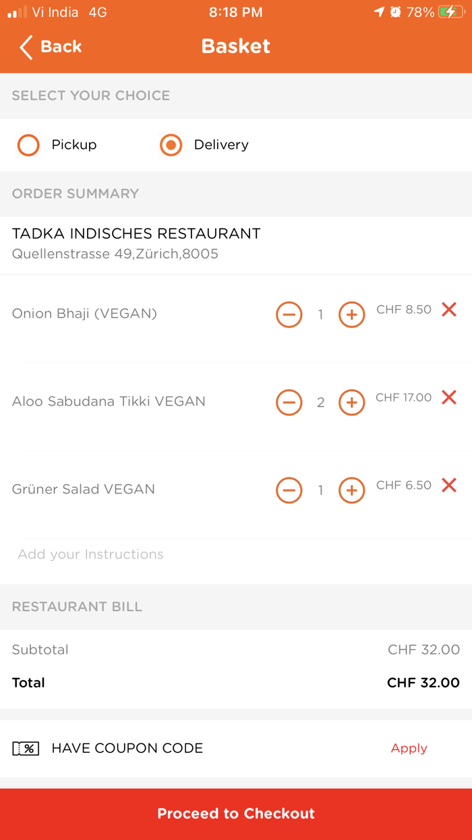Viewport: 472px width, 840px height.
Task: Select the Delivery radio button
Action: [x=171, y=145]
